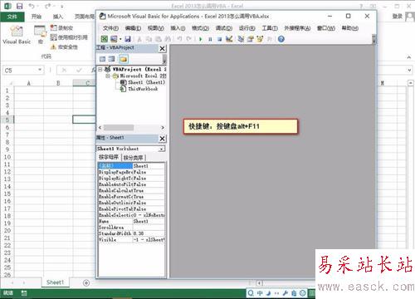Click the Project Explorer icon in VBA toolbar
The width and height of the screenshot is (415, 299).
241,39
